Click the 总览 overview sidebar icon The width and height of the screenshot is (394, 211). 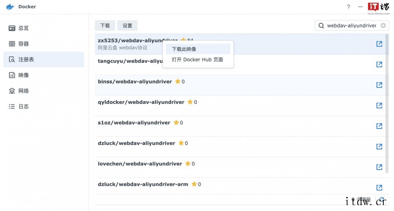[12, 28]
